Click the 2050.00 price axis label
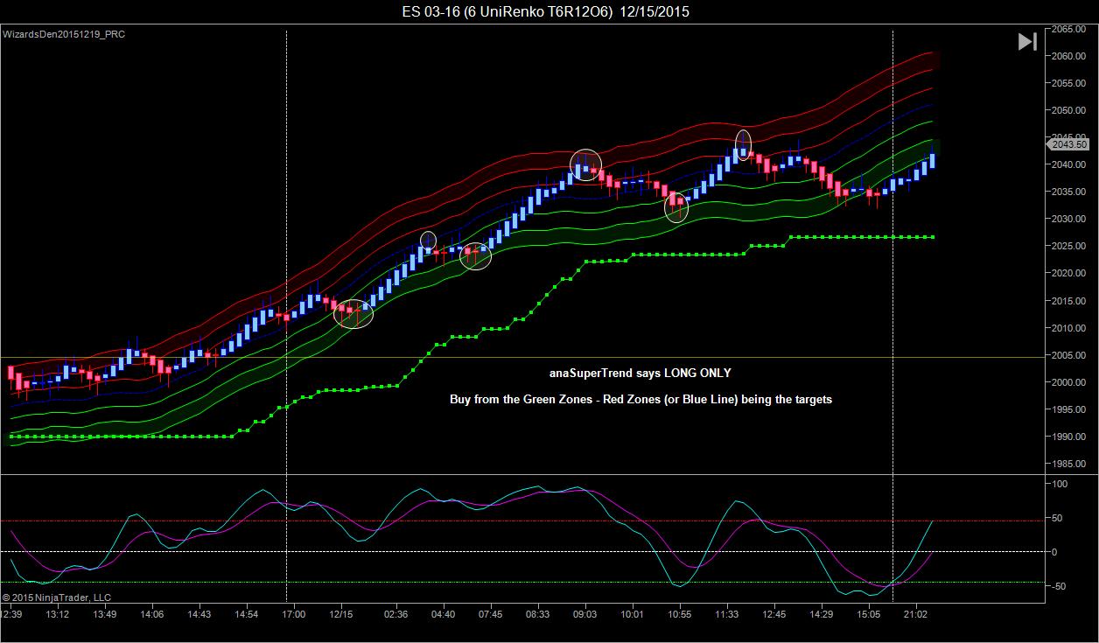 point(1068,110)
